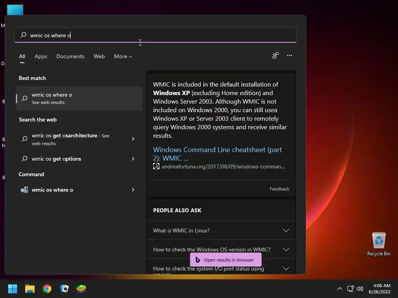This screenshot has width=398, height=298.
Task: Click the 'Best match' heading
Action: tap(32, 78)
